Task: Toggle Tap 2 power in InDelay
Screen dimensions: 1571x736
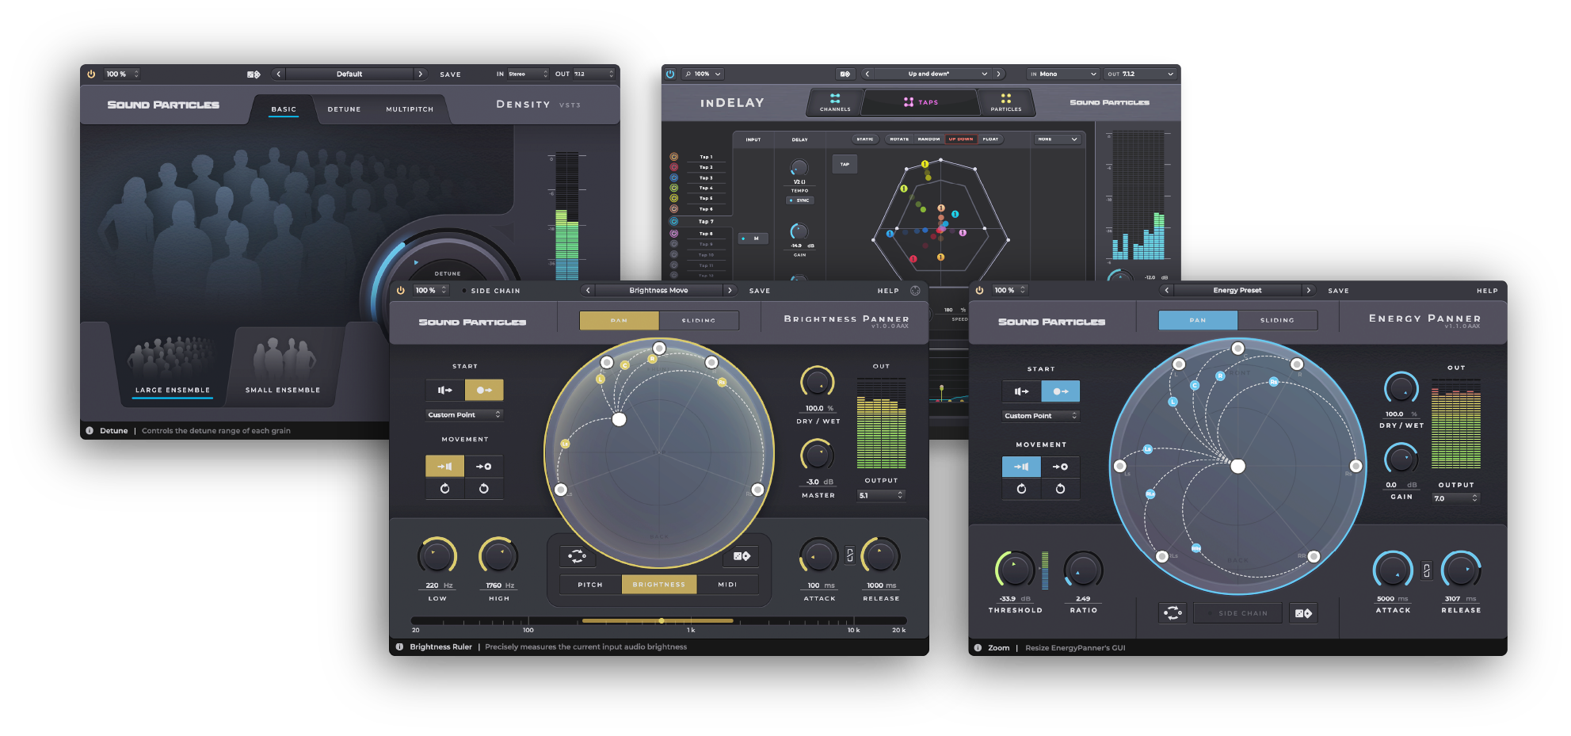Action: pyautogui.click(x=674, y=167)
